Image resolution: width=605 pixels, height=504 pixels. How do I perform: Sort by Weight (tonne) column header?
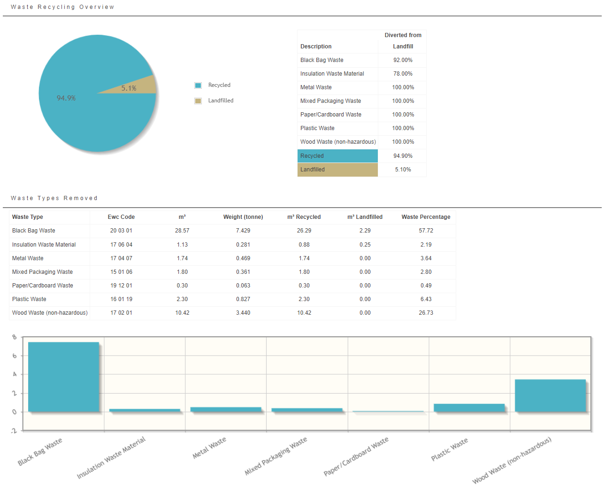pyautogui.click(x=243, y=217)
